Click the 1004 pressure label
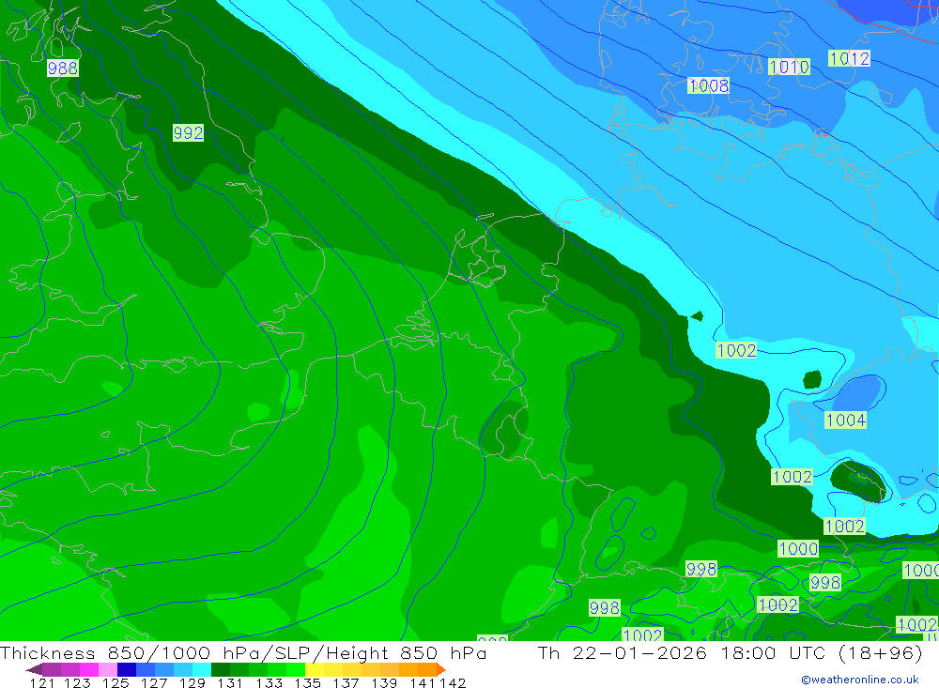The image size is (939, 688). pyautogui.click(x=846, y=420)
